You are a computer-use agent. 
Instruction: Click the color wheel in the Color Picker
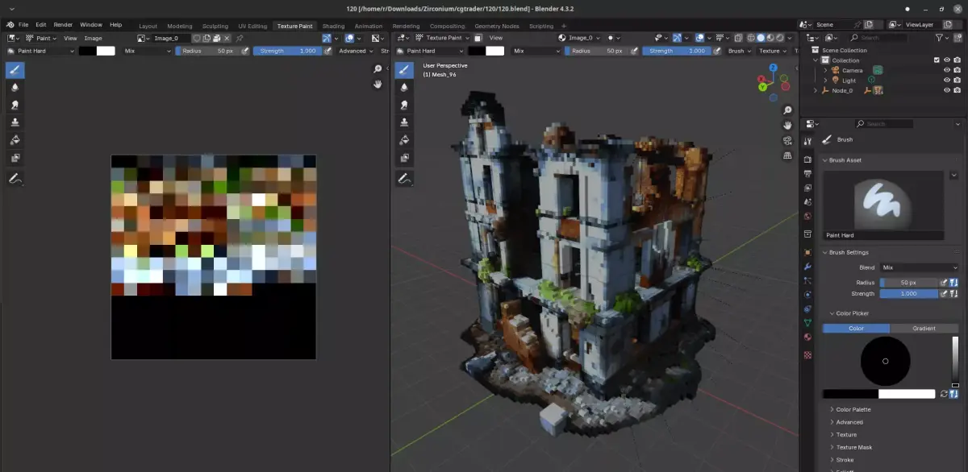coord(885,361)
